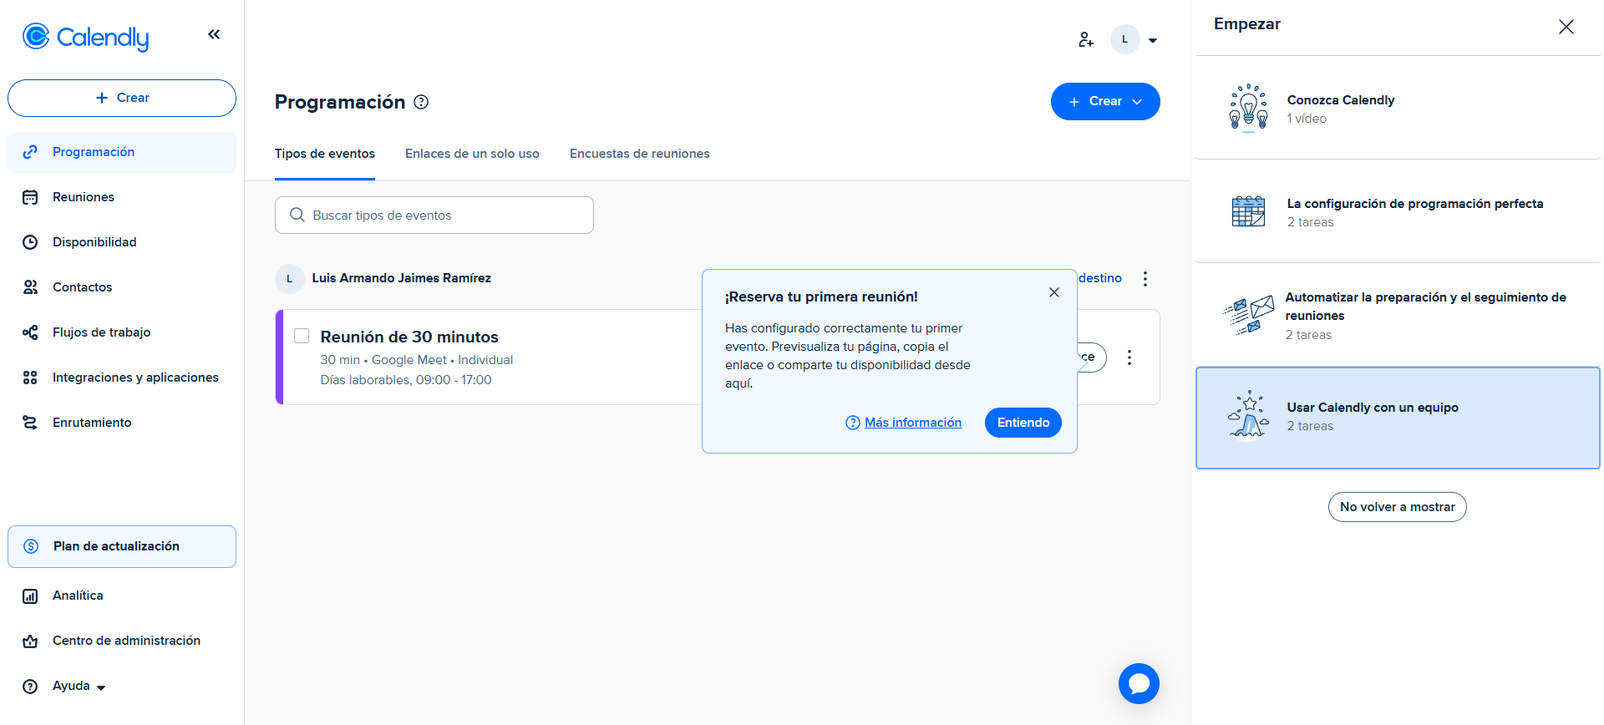
Task: Click the calendar icon for configuración perfecta
Action: coord(1248,211)
